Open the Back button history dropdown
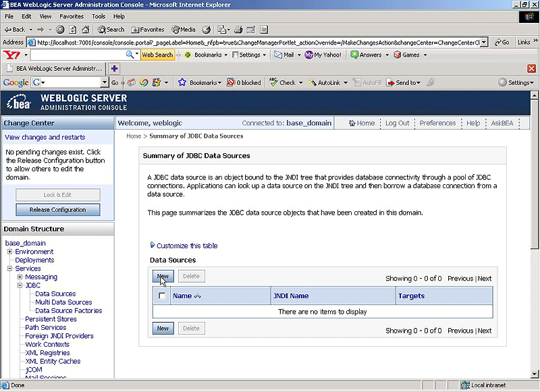540x392 pixels. pos(31,30)
